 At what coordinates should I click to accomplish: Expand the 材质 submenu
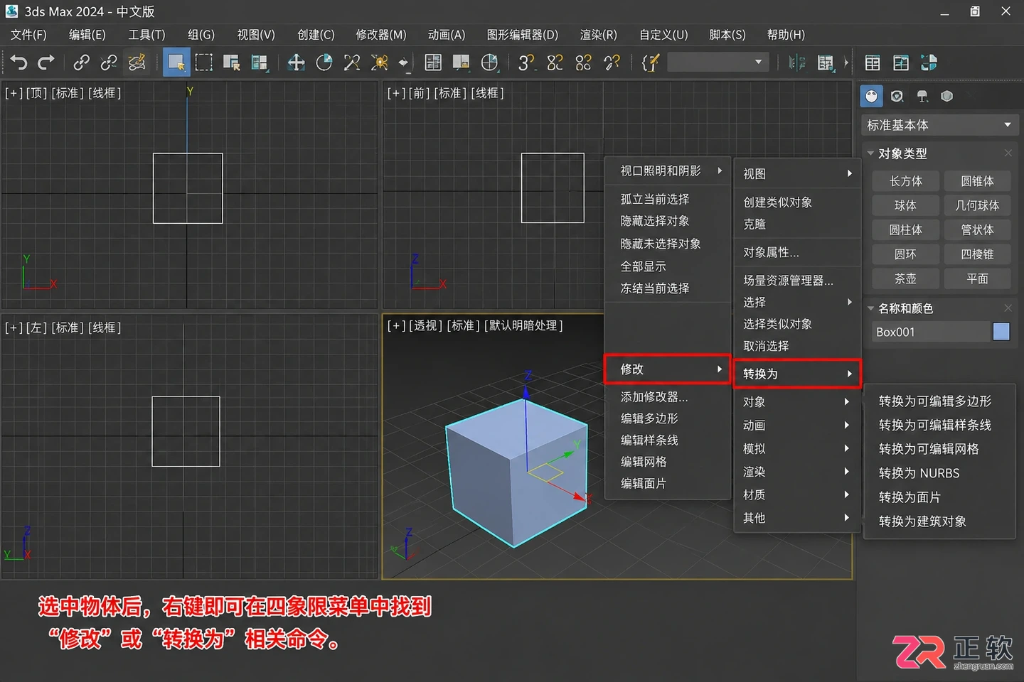[x=797, y=494]
